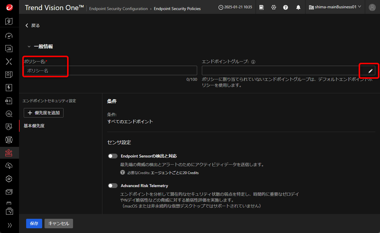Open the envelope email icon in sidebar
380x233 pixels.
[9, 192]
